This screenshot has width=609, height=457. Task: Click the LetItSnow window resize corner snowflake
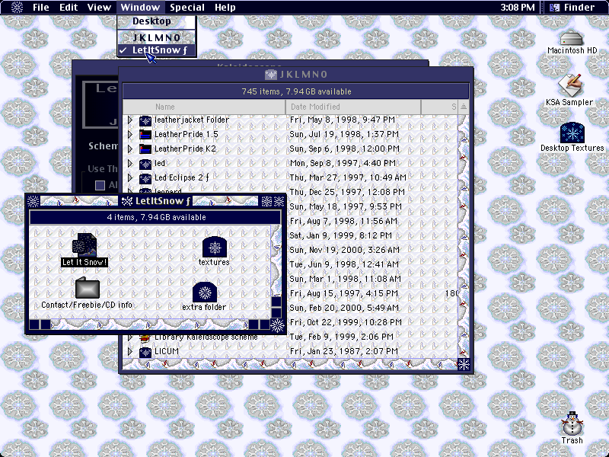[x=277, y=325]
